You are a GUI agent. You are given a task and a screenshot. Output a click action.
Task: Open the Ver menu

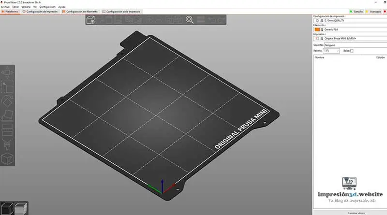[x=35, y=7]
